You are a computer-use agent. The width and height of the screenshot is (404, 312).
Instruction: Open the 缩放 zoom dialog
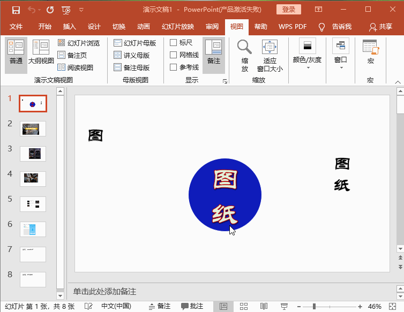point(244,55)
